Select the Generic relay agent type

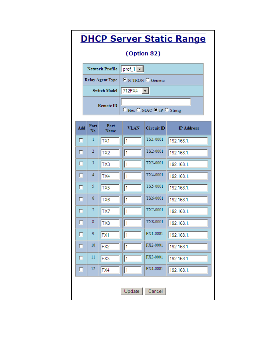point(147,80)
